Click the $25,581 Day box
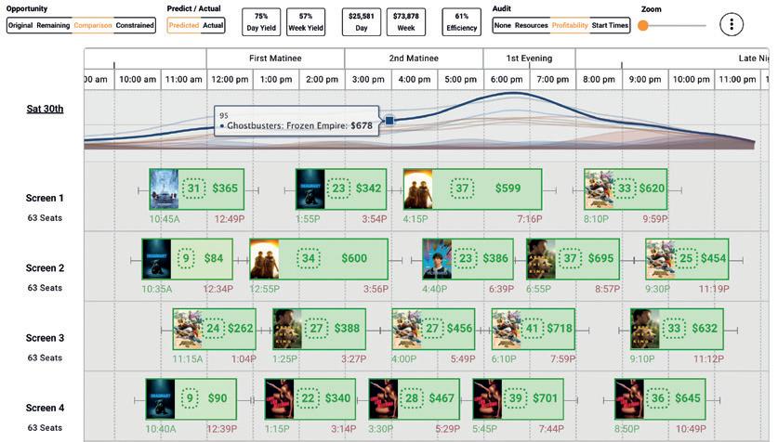Image resolution: width=778 pixels, height=442 pixels. [x=362, y=21]
